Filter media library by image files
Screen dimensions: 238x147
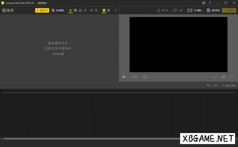80,10
